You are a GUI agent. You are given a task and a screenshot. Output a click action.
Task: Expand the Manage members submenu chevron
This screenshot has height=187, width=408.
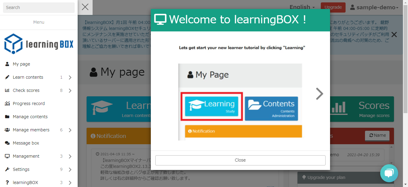point(70,130)
